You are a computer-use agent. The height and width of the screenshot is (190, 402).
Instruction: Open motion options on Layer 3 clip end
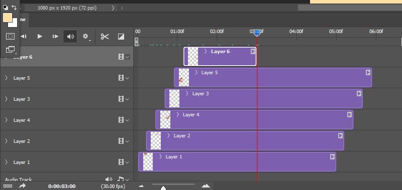pyautogui.click(x=359, y=94)
